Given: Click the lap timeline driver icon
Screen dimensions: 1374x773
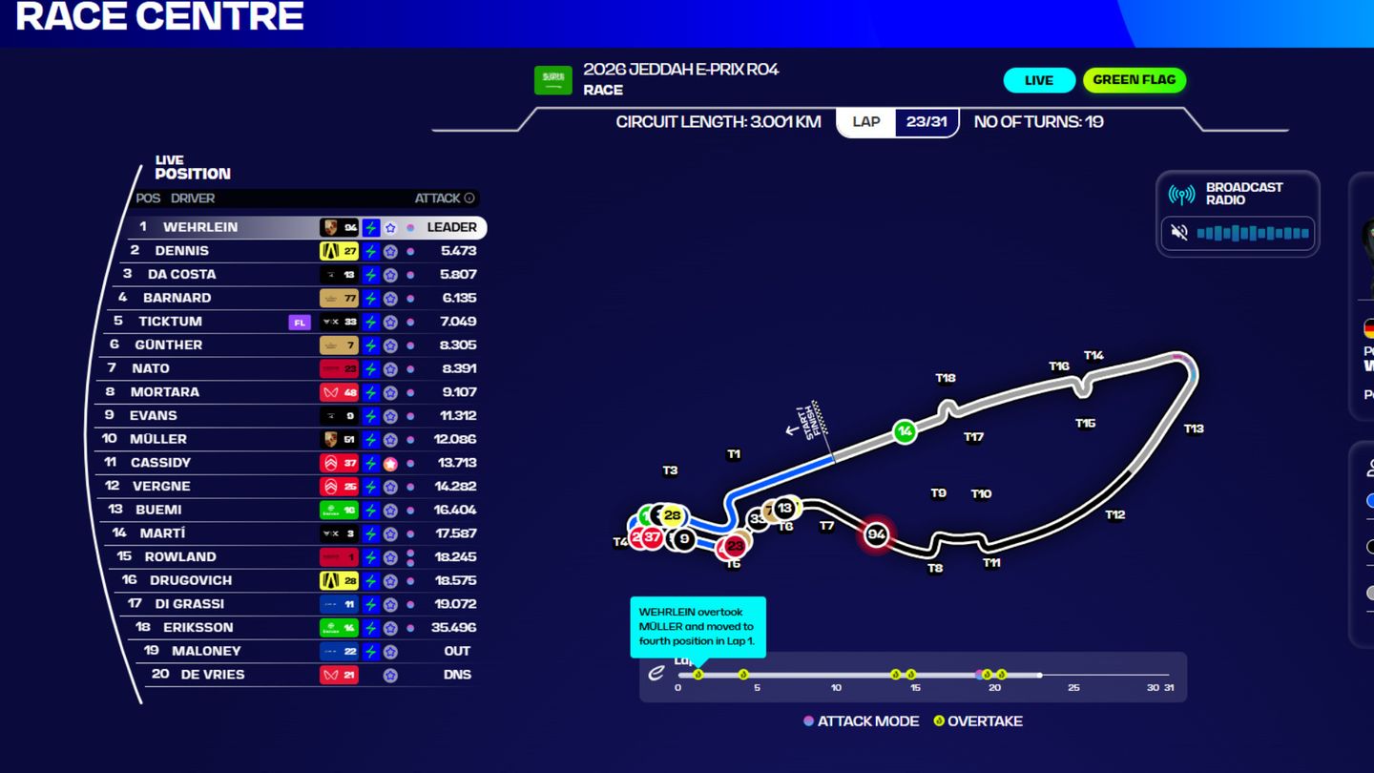Looking at the screenshot, I should pos(656,674).
